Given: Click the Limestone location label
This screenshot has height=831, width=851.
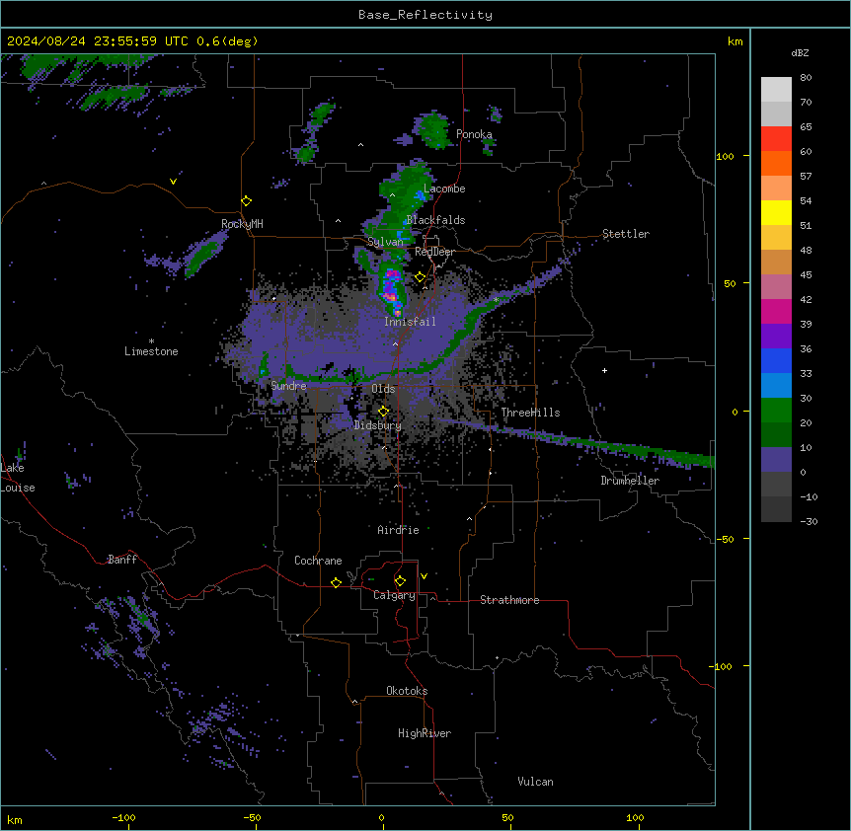Looking at the screenshot, I should tap(151, 351).
